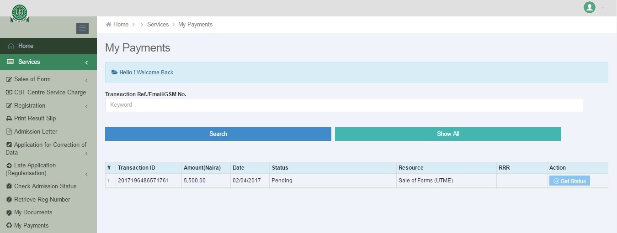Image resolution: width=617 pixels, height=233 pixels.
Task: Click the Home breadcrumb link
Action: 121,25
